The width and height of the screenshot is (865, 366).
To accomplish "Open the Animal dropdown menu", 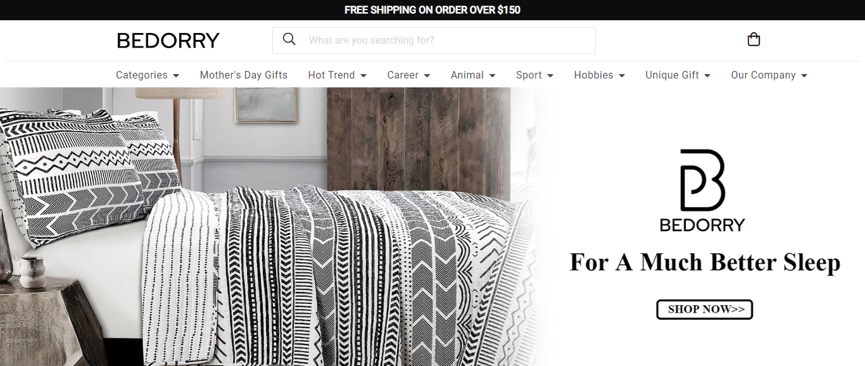I will (473, 75).
